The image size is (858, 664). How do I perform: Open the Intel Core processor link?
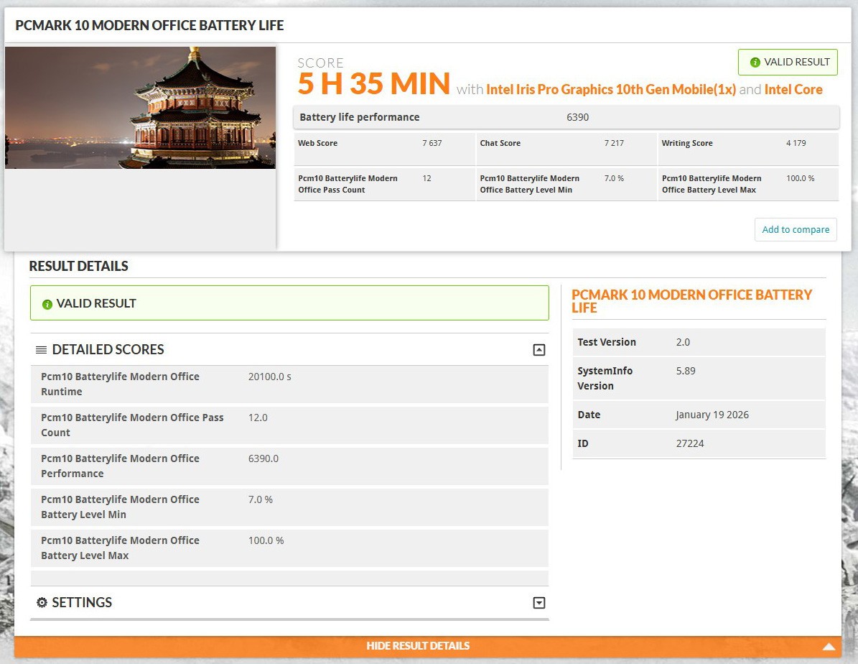[x=793, y=89]
